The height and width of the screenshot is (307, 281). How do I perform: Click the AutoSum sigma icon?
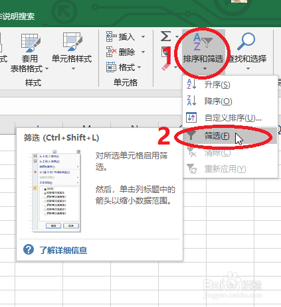pyautogui.click(x=166, y=36)
